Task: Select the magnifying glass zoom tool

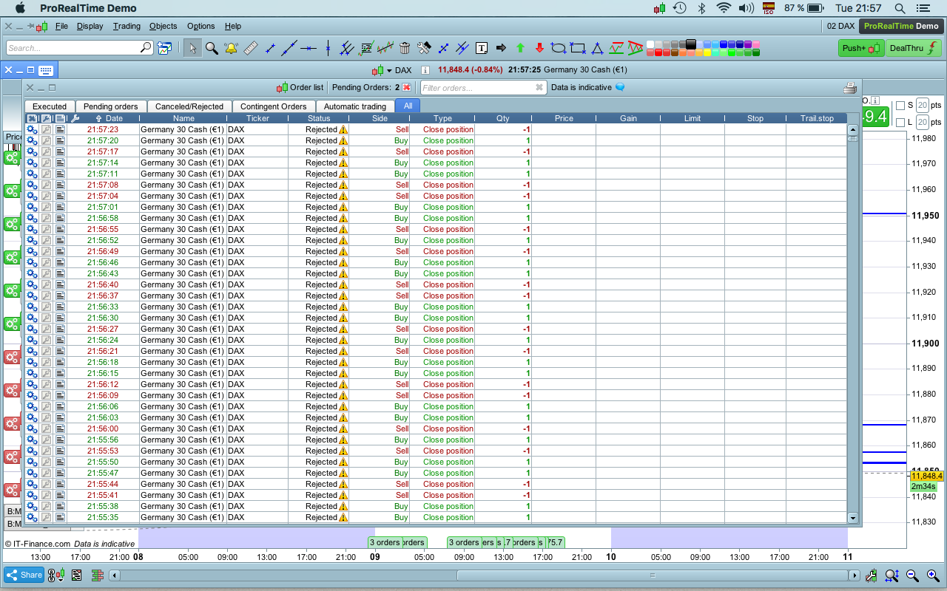Action: coord(212,48)
